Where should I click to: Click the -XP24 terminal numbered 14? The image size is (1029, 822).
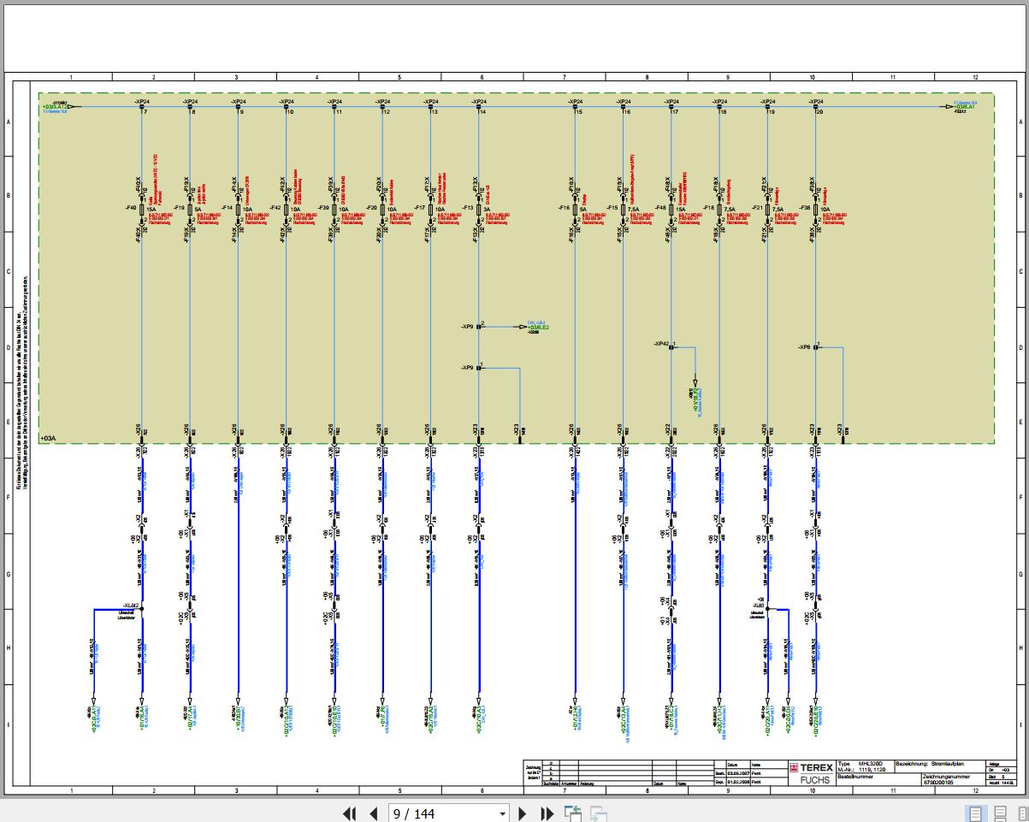tap(479, 105)
